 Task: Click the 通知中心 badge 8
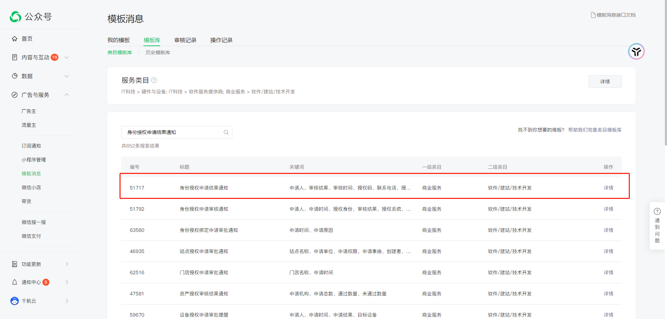click(46, 282)
